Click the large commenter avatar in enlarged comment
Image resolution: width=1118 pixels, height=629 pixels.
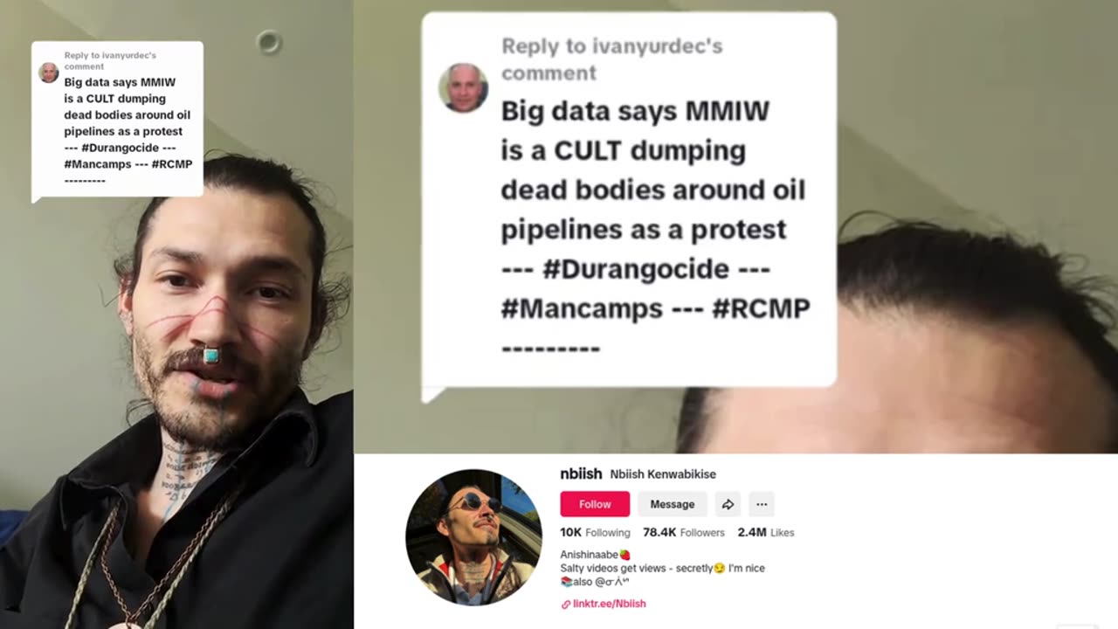[463, 87]
